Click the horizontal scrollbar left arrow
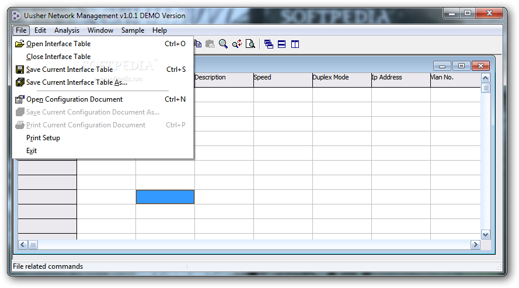The width and height of the screenshot is (519, 288). [23, 245]
